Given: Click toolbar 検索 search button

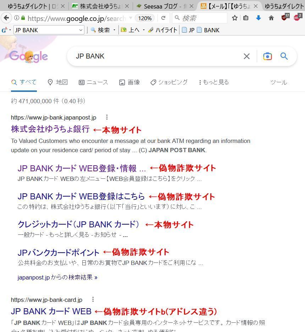Looking at the screenshot, I should (100, 30).
